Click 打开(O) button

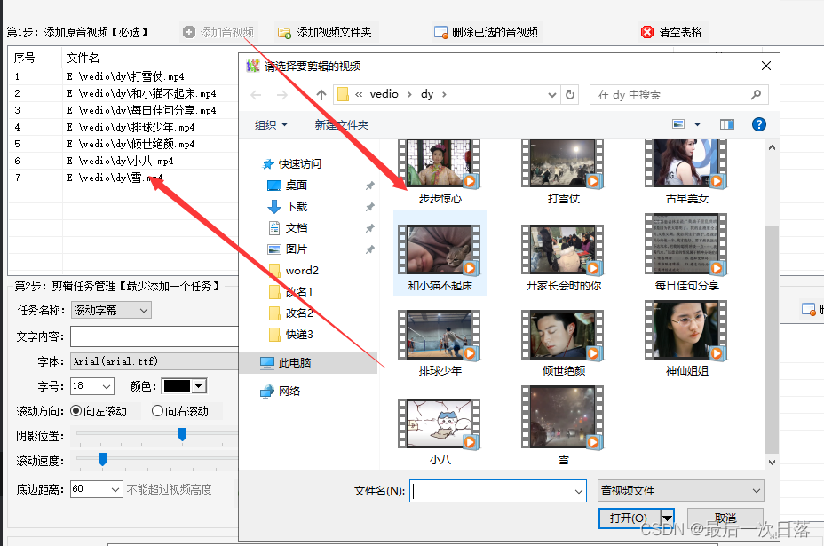[629, 518]
